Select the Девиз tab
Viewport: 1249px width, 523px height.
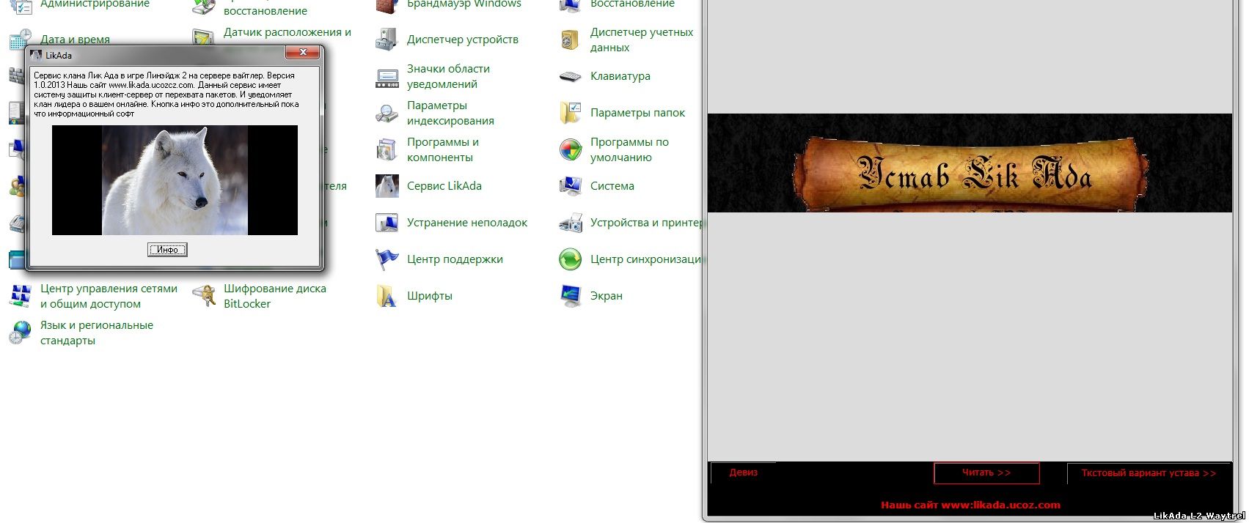coord(743,472)
